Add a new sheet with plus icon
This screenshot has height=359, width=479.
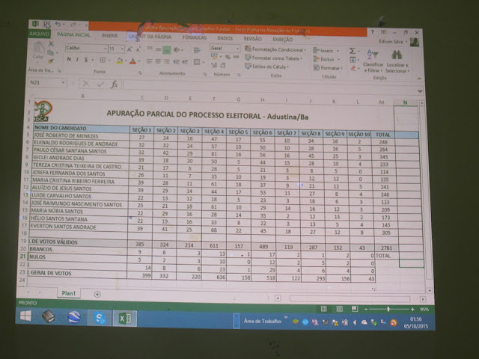(97, 294)
